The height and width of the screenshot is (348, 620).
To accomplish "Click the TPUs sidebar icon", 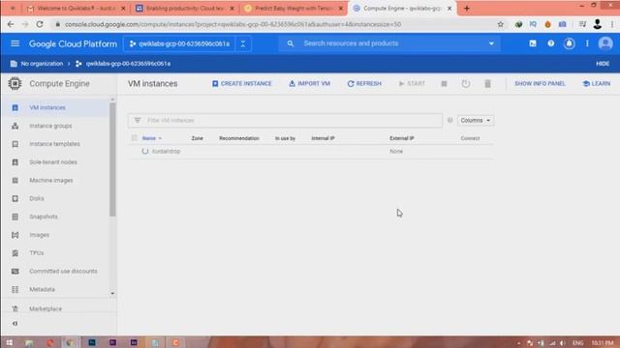I will click(15, 253).
